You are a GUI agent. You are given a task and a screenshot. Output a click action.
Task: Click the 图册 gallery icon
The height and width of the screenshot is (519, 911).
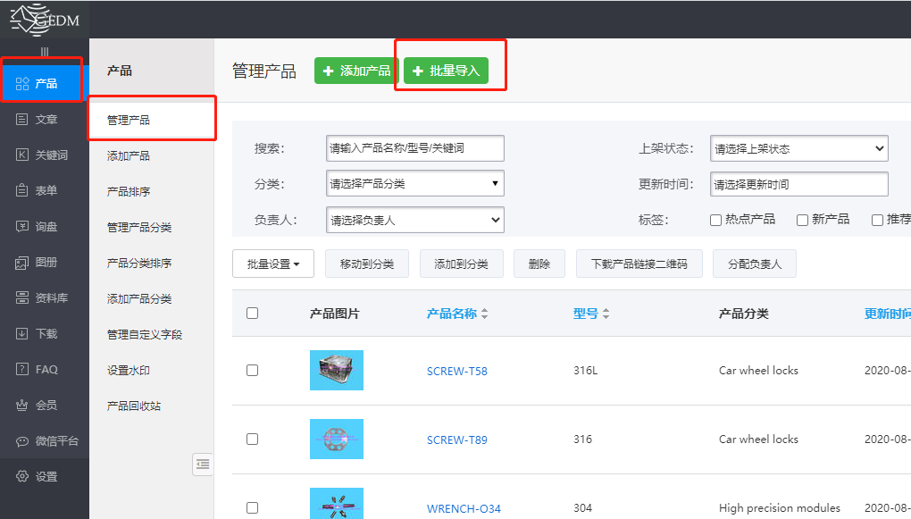[22, 262]
